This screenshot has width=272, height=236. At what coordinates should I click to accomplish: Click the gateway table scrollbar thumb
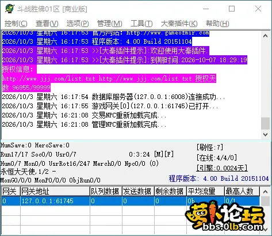265,201
